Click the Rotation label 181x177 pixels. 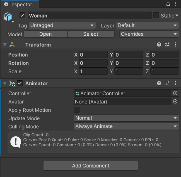click(19, 63)
